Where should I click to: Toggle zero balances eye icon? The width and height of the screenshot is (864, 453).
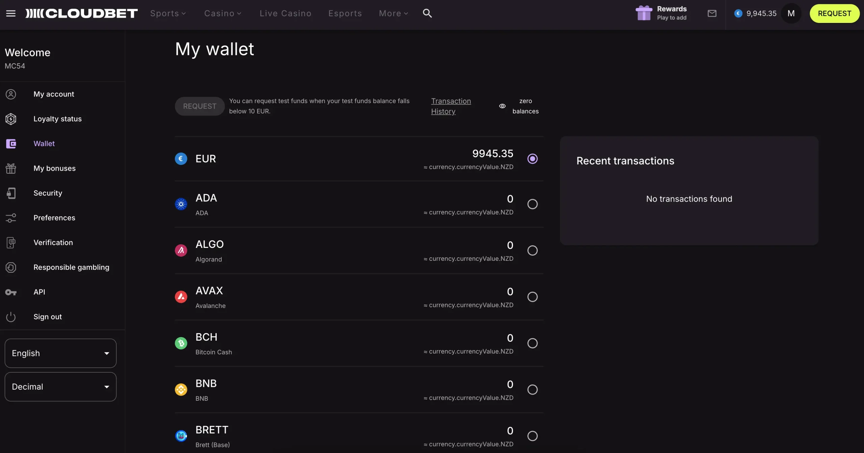click(x=502, y=106)
